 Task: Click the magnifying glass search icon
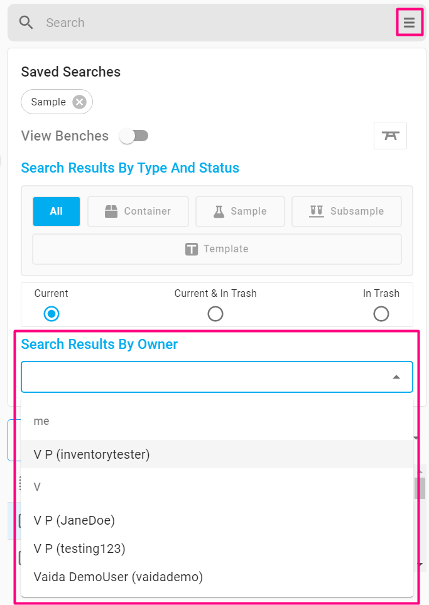pyautogui.click(x=26, y=23)
